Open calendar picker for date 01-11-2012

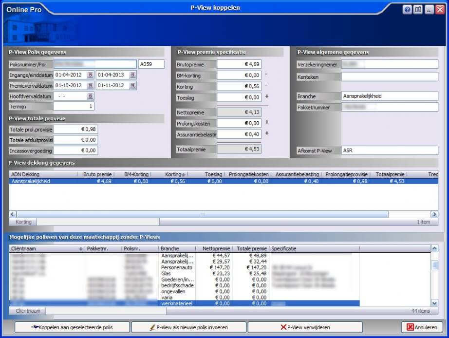[x=132, y=86]
